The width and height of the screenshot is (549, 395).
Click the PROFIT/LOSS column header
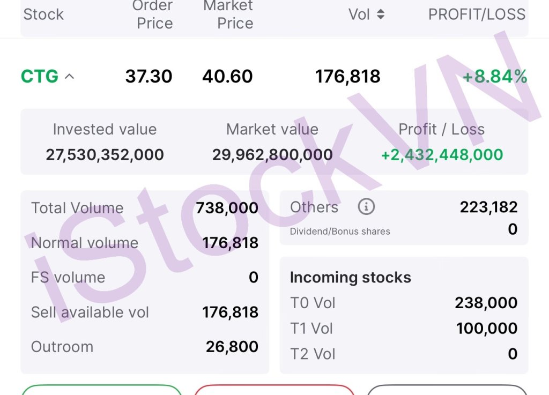coord(477,14)
